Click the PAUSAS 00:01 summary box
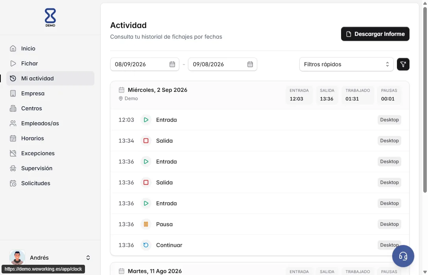The image size is (428, 275). (x=389, y=95)
